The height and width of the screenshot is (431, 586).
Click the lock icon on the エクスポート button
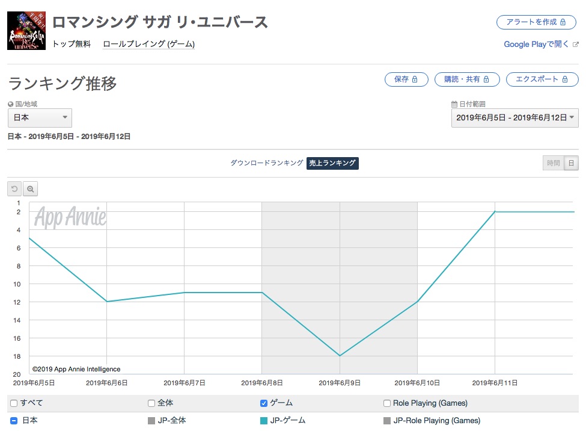pyautogui.click(x=565, y=79)
